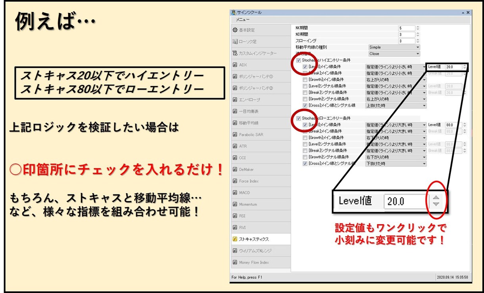Click the ATR indicator icon
The width and height of the screenshot is (484, 293).
tap(235, 146)
